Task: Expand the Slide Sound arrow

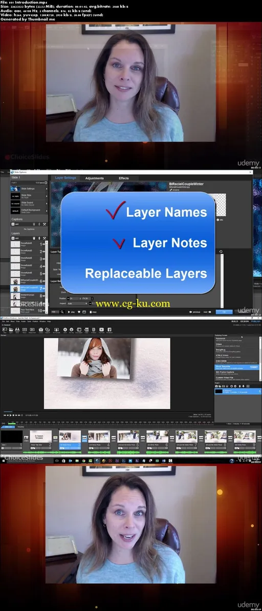Action: 47,203
